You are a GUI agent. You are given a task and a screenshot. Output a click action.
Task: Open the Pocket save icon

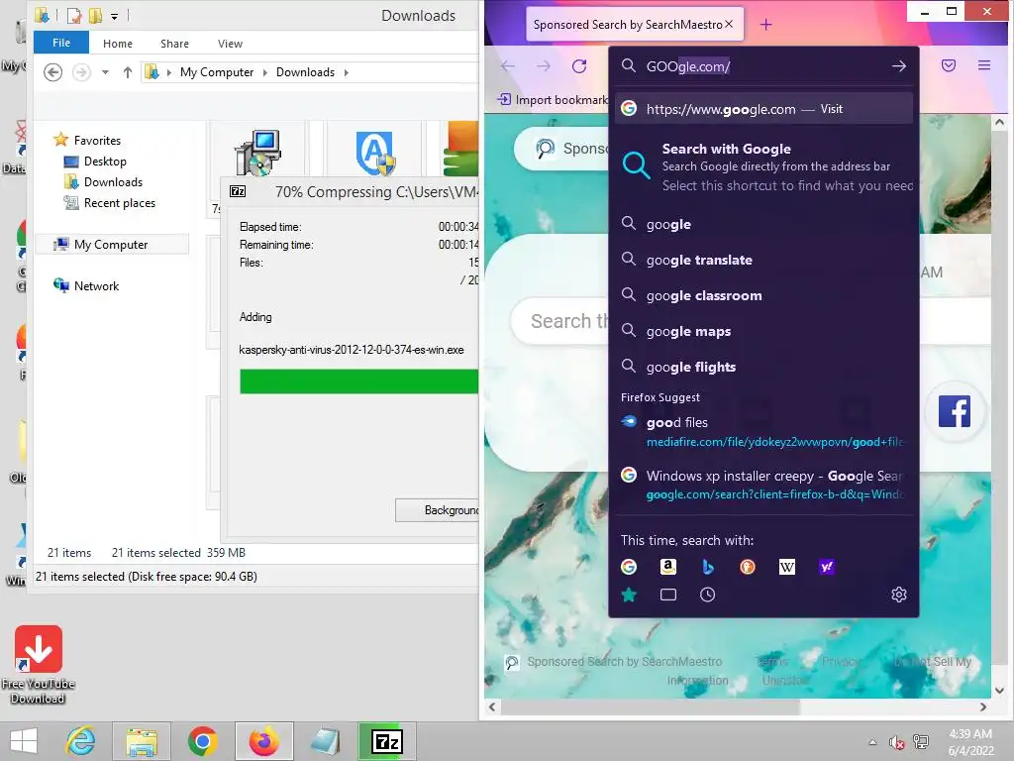point(949,65)
